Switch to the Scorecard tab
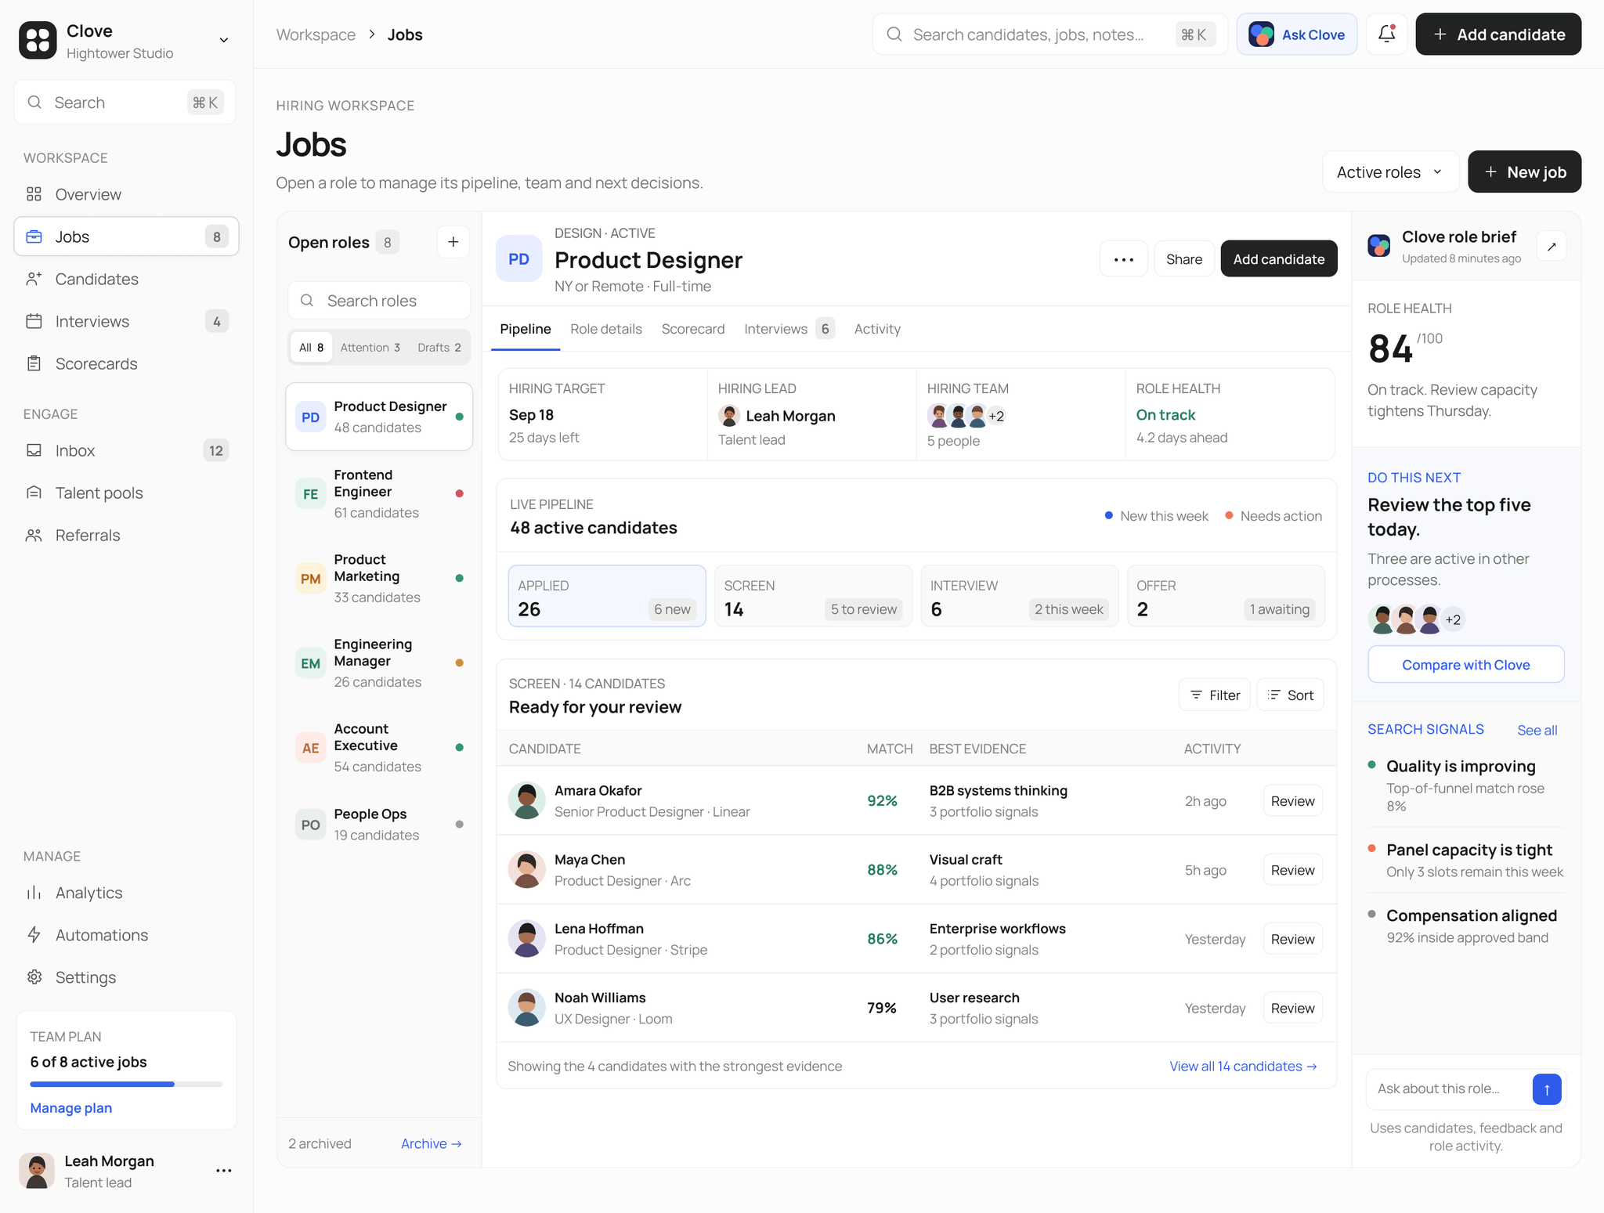 [x=693, y=329]
